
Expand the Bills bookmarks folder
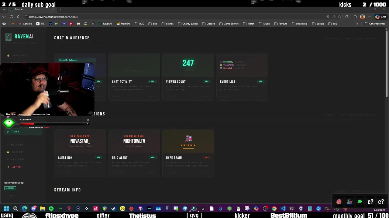[x=153, y=24]
